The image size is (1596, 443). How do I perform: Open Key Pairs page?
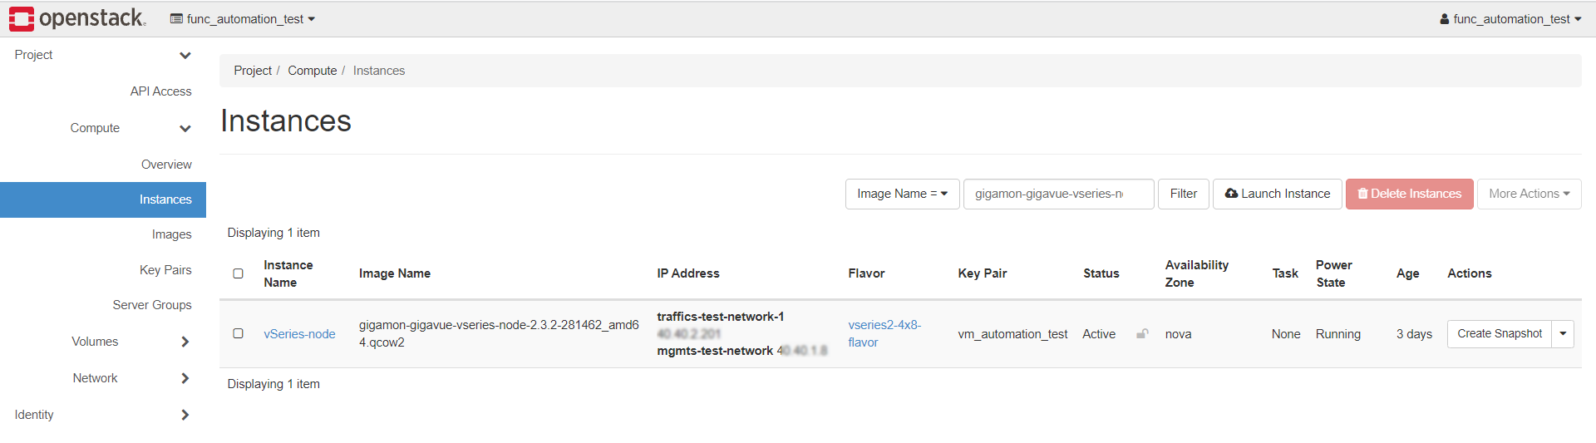(165, 270)
